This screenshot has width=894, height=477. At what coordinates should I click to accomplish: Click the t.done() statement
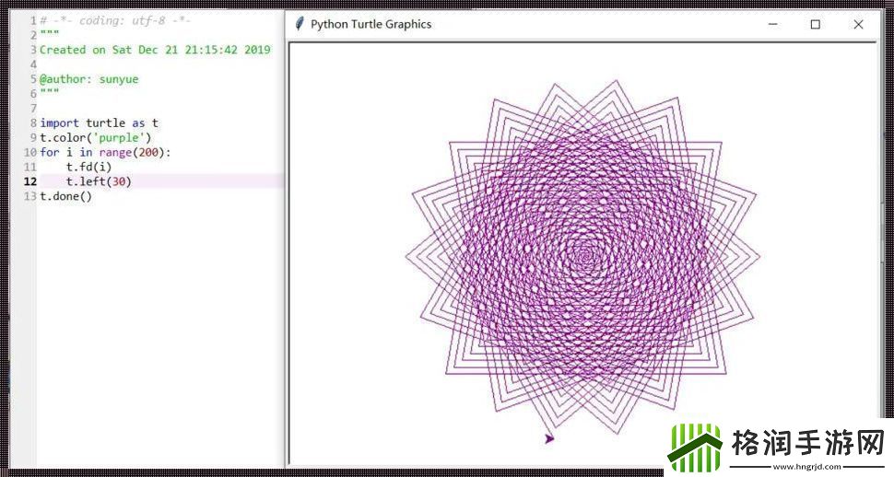66,196
